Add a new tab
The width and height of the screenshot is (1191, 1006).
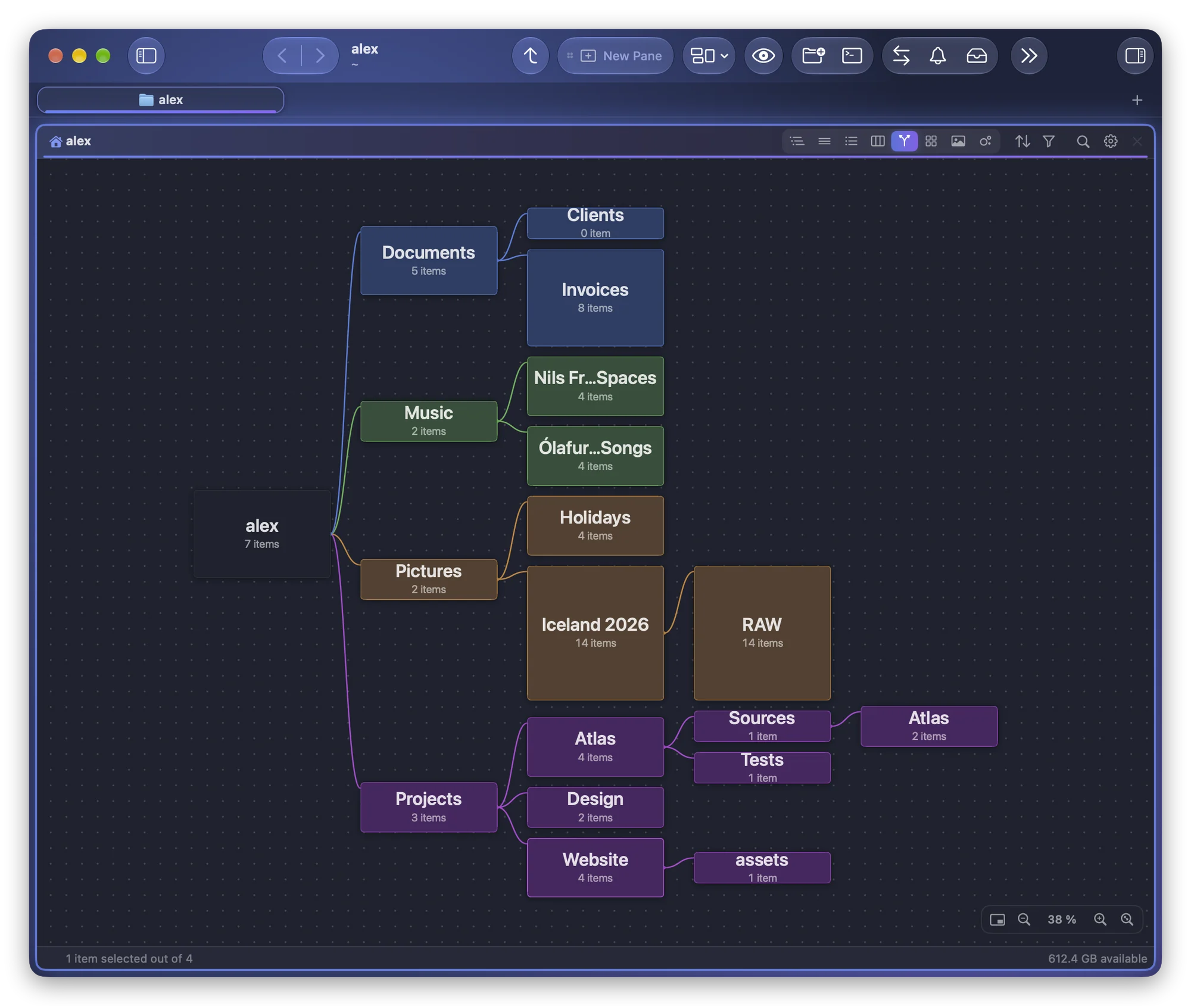[x=1137, y=100]
